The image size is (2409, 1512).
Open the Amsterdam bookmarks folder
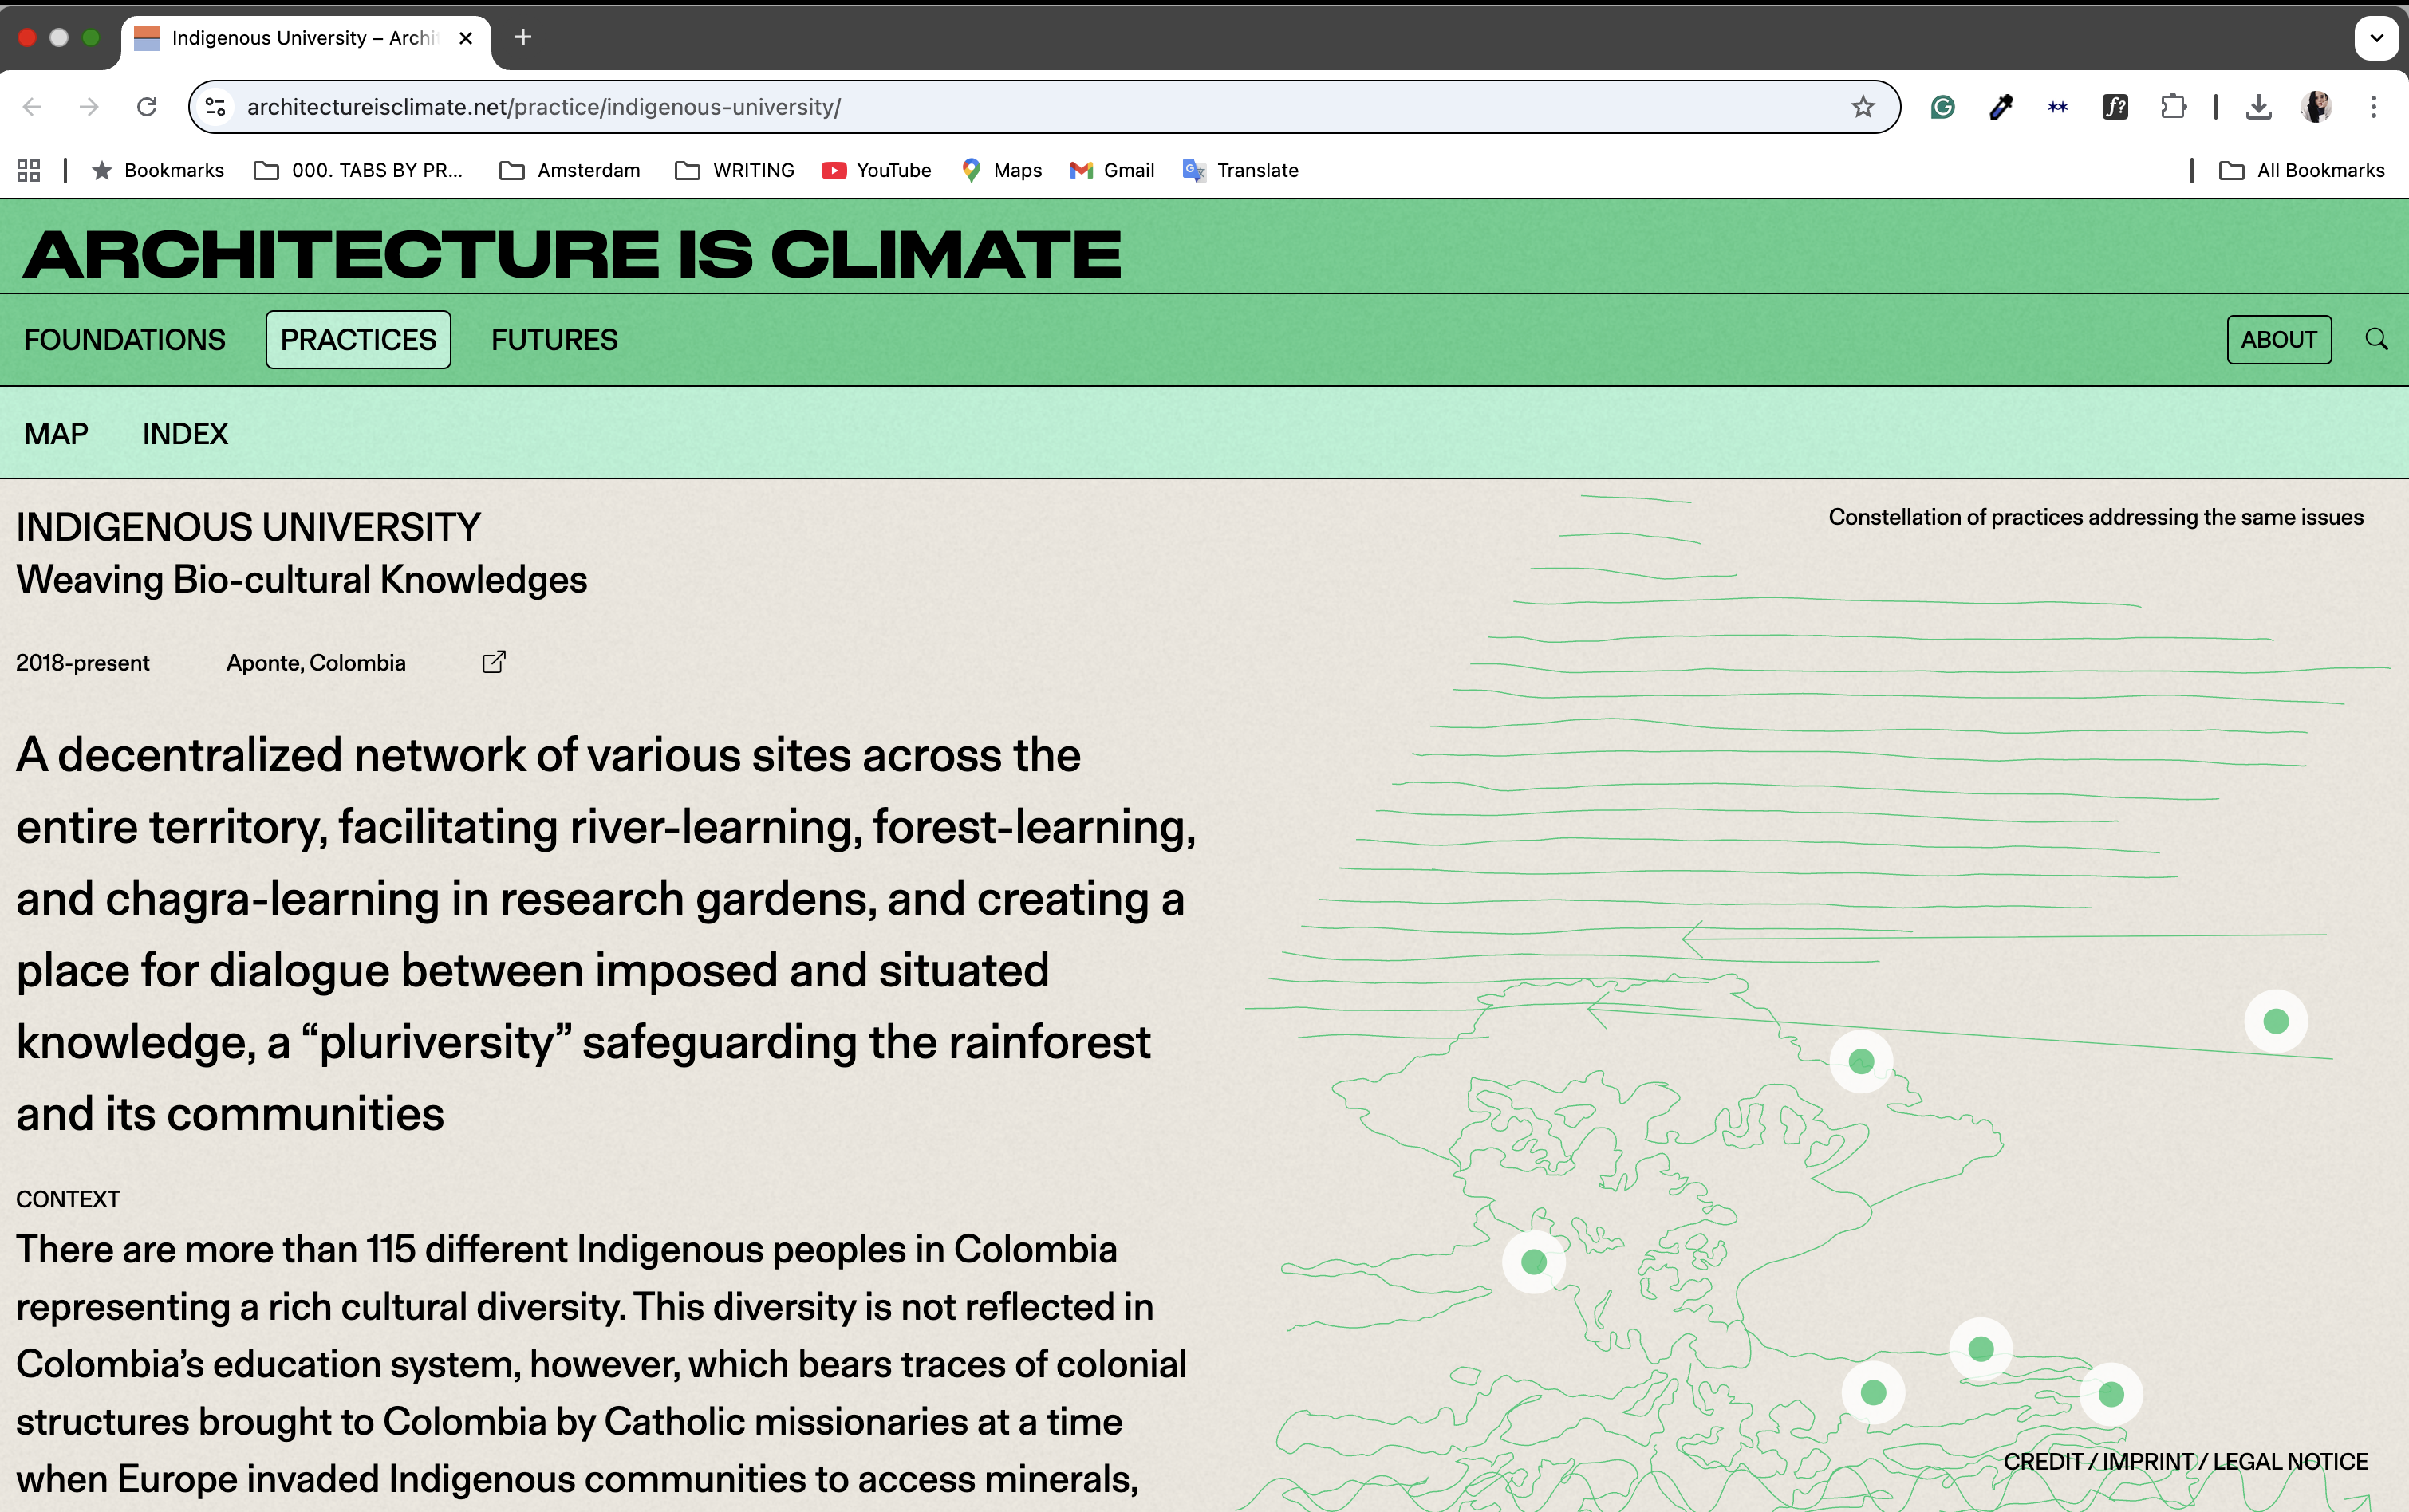tap(570, 171)
